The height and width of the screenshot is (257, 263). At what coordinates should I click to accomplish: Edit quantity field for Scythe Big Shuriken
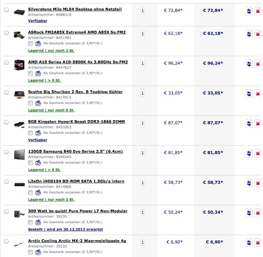pyautogui.click(x=143, y=93)
